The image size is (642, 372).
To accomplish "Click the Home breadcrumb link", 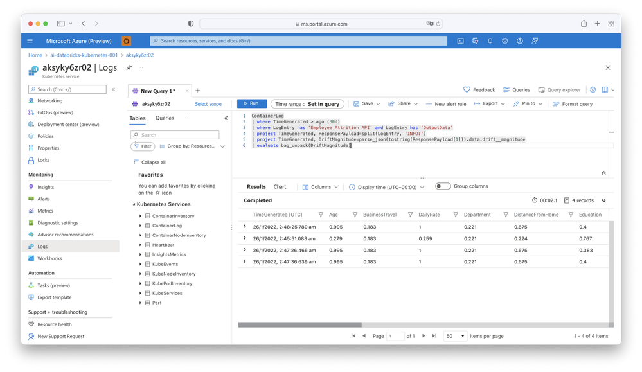I will (x=35, y=55).
